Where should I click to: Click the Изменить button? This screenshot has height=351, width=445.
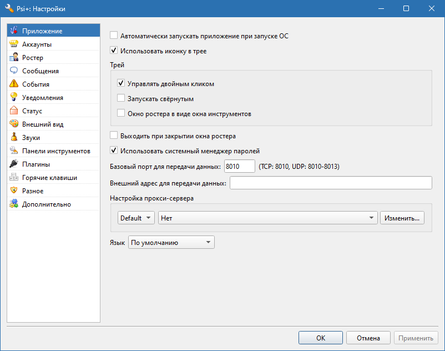pyautogui.click(x=402, y=218)
